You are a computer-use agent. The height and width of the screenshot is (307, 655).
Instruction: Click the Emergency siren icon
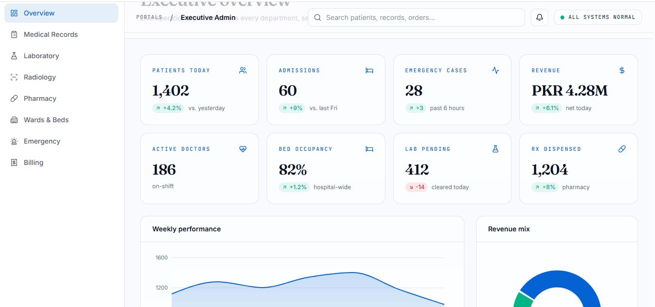pos(14,141)
